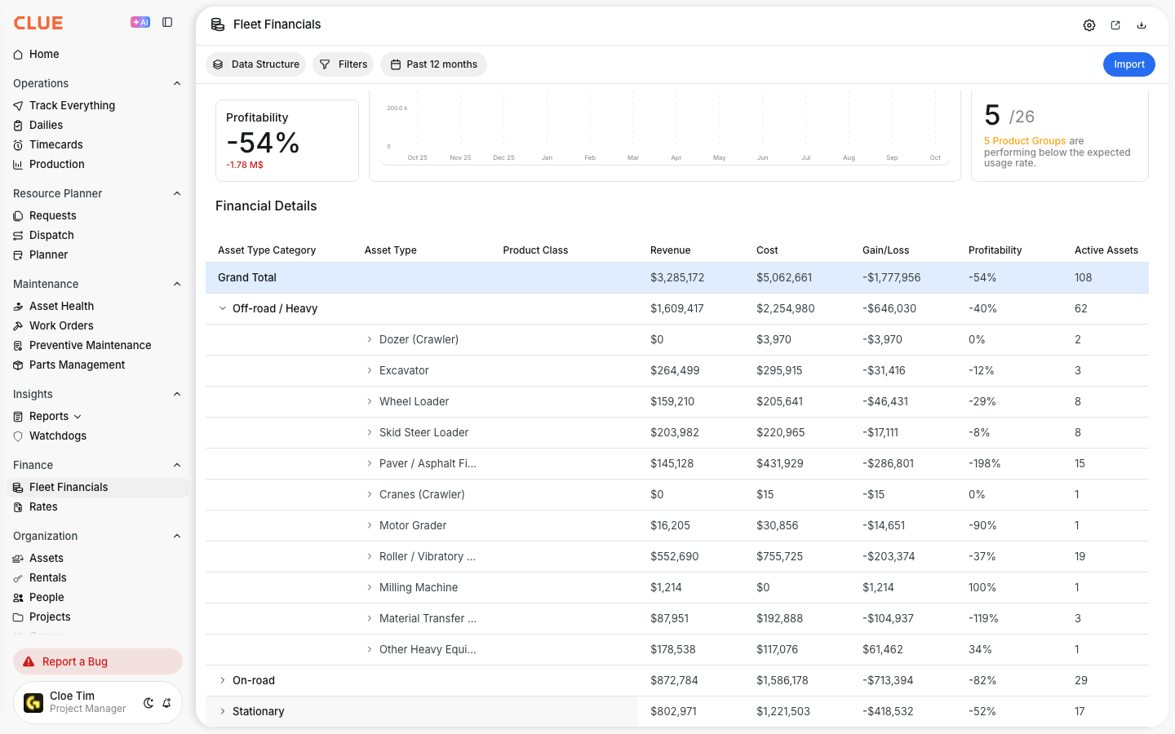Click the Profitability -54% card
This screenshot has height=734, width=1175.
[287, 140]
